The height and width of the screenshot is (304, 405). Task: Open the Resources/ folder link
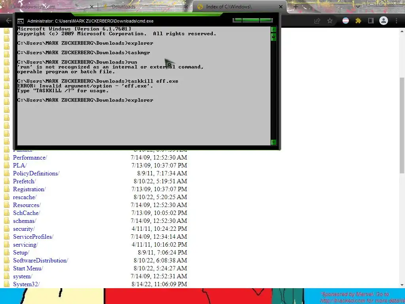click(x=27, y=205)
